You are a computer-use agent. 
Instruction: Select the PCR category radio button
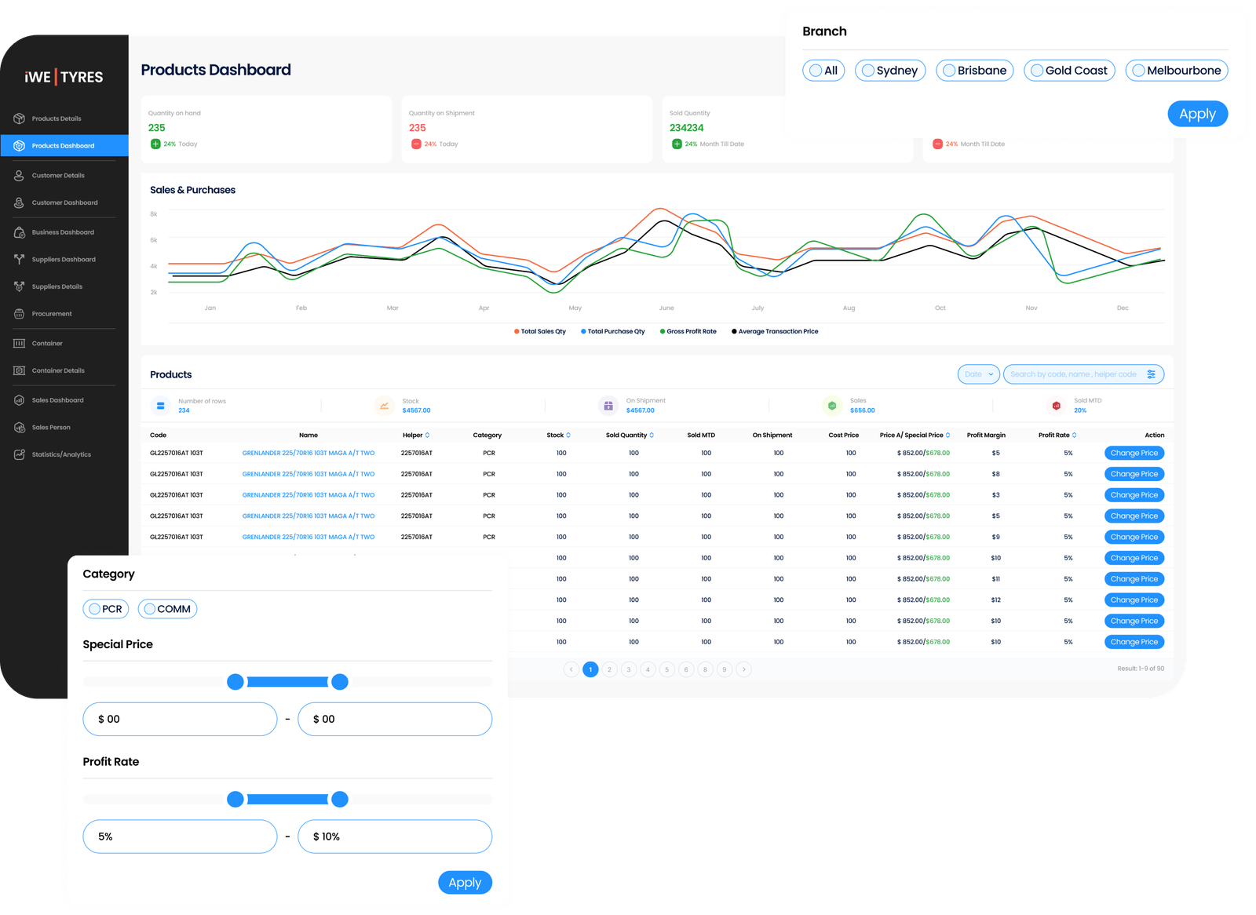coord(95,609)
